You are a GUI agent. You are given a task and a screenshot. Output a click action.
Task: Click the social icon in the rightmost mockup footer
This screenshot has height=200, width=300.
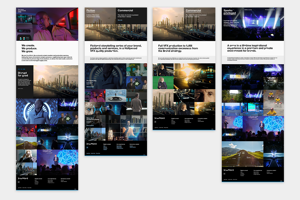pos(224,174)
